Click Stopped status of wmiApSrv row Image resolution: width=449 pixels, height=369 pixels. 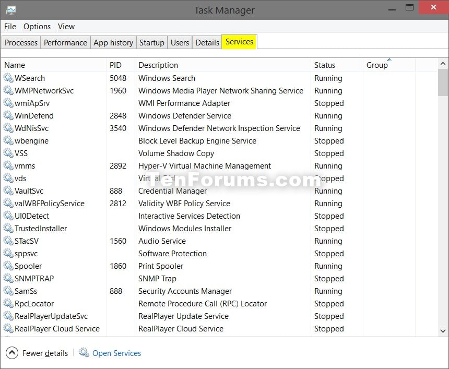pyautogui.click(x=329, y=103)
